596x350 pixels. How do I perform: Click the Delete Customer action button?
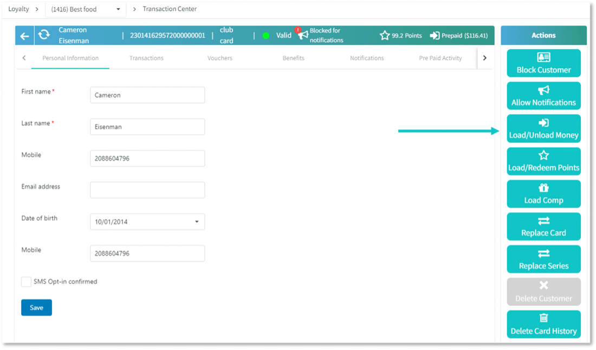pyautogui.click(x=543, y=292)
